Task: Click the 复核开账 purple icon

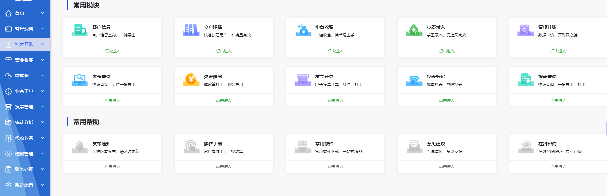Action: click(526, 30)
